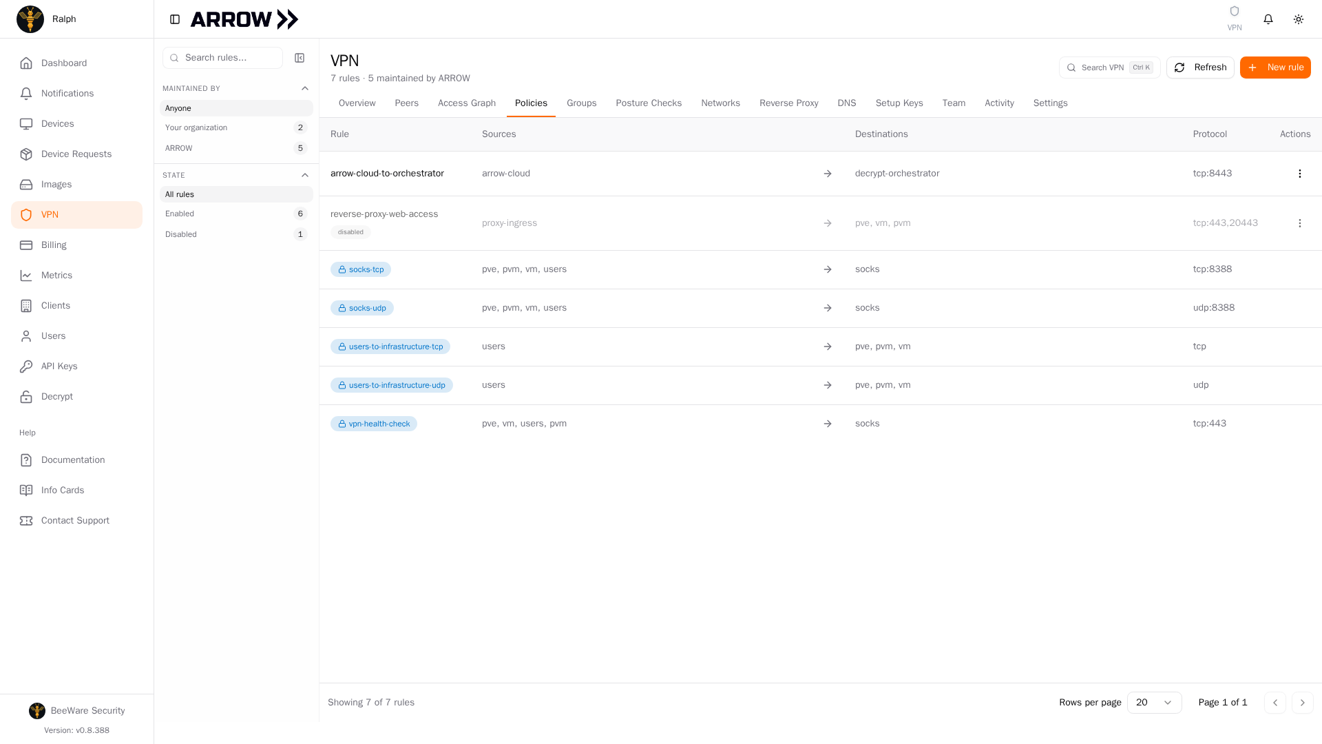Click Ralph's bee avatar

click(30, 19)
